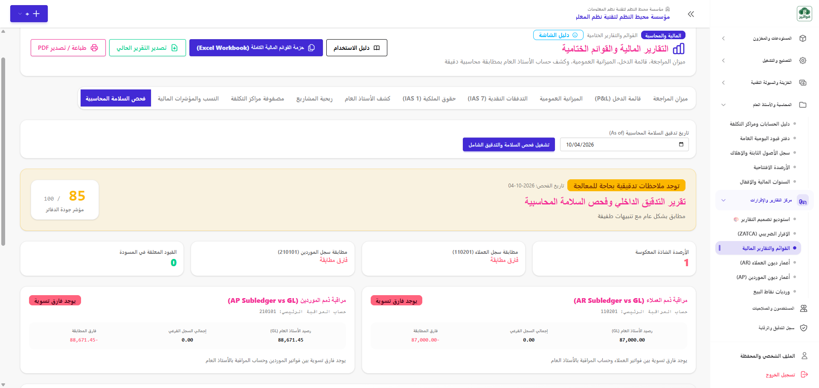The width and height of the screenshot is (819, 388).
Task: Go to the التدفقات النقدية (IAS 7) tab
Action: click(497, 98)
